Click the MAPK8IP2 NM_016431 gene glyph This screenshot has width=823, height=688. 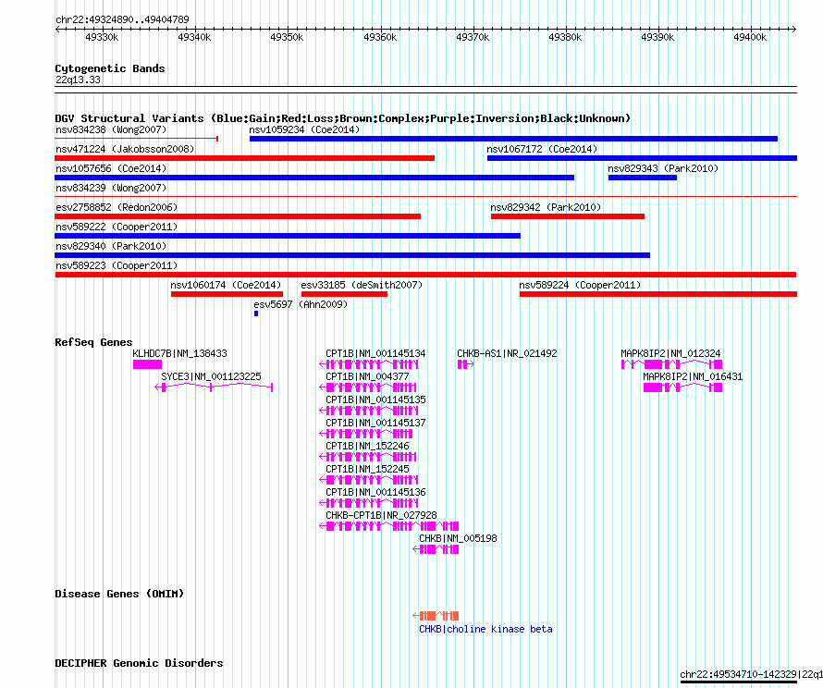[682, 387]
